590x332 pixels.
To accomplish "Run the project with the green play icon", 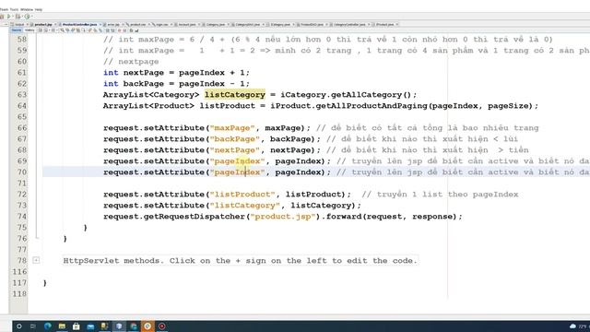I will [x=8, y=17].
